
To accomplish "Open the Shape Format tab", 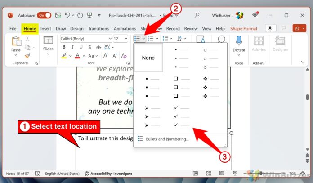I will pyautogui.click(x=244, y=29).
